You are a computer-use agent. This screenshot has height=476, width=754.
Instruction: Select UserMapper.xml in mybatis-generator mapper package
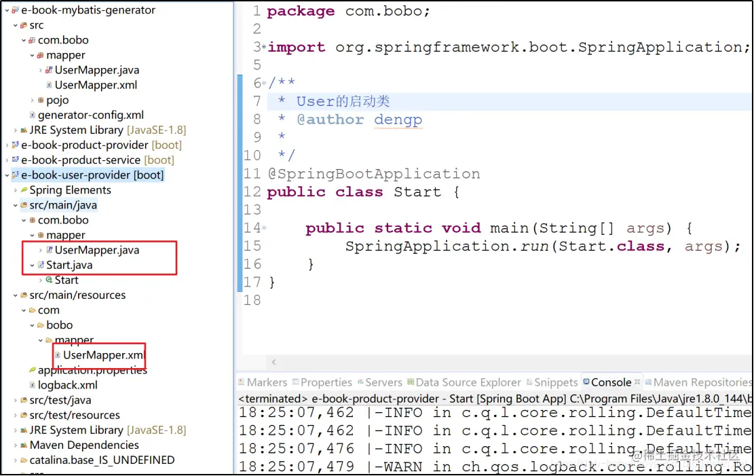pyautogui.click(x=96, y=85)
